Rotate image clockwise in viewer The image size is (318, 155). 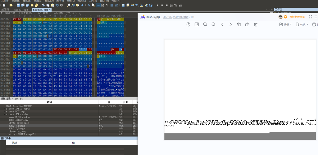coord(247,24)
